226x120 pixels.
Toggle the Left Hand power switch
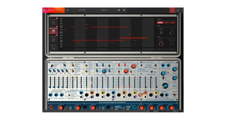pyautogui.click(x=57, y=18)
